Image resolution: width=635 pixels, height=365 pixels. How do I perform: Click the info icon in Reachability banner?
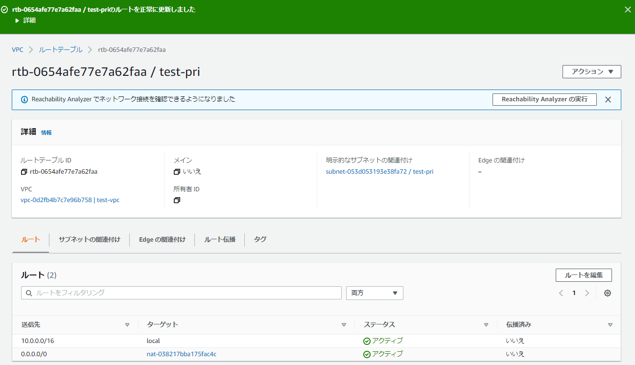[x=24, y=99]
